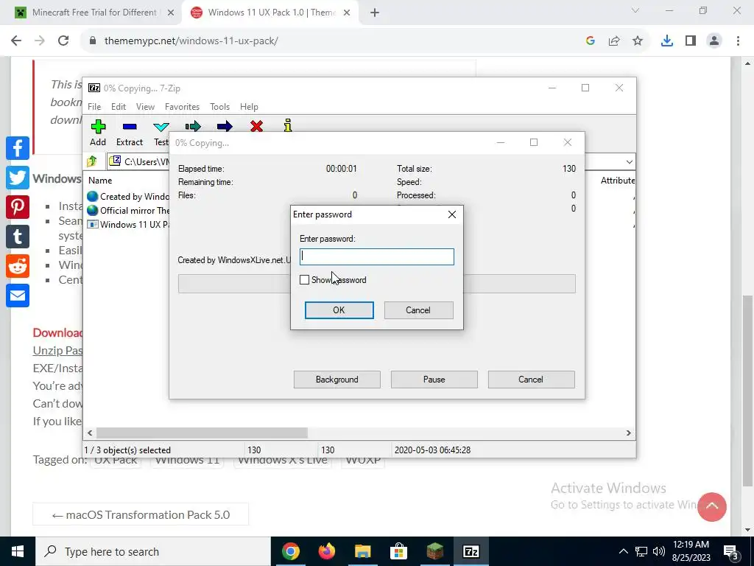Click the Extract icon in 7-Zip toolbar
This screenshot has height=566, width=754.
click(130, 127)
